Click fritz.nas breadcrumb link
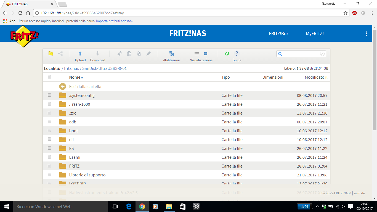This screenshot has height=212, width=377. pyautogui.click(x=71, y=68)
